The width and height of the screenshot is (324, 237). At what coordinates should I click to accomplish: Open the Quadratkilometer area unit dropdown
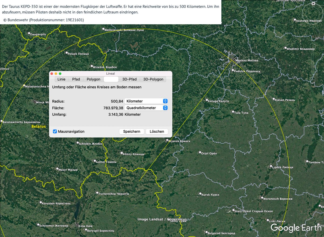click(146, 108)
